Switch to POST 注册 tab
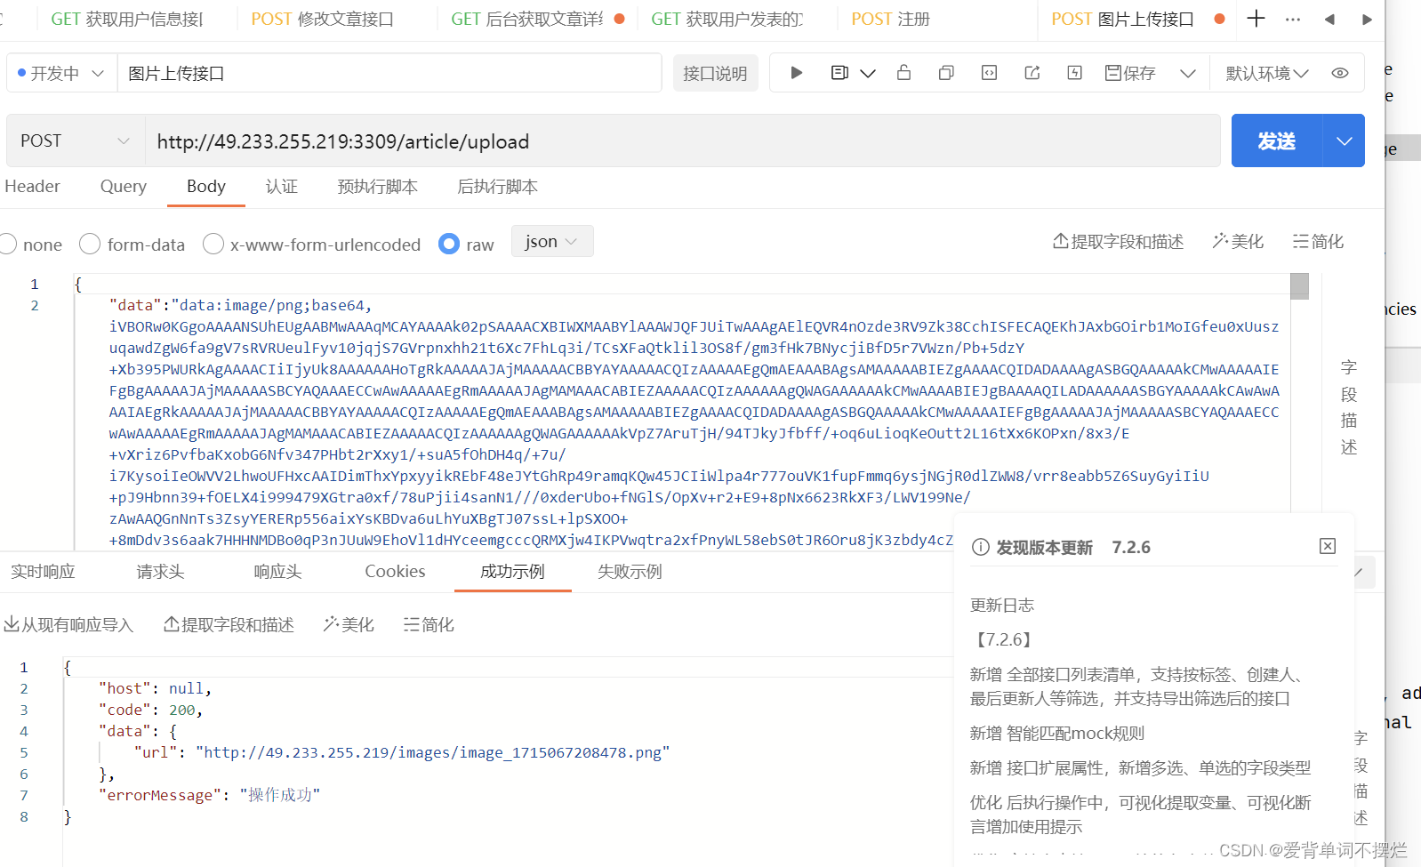Viewport: 1421px width, 867px height. point(890,19)
